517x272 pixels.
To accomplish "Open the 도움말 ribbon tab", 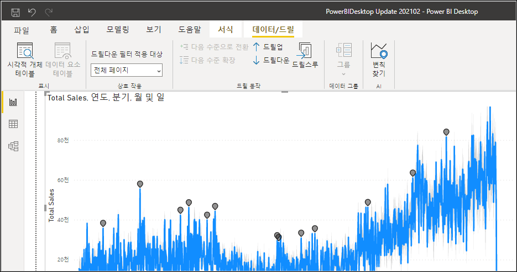I will [190, 30].
